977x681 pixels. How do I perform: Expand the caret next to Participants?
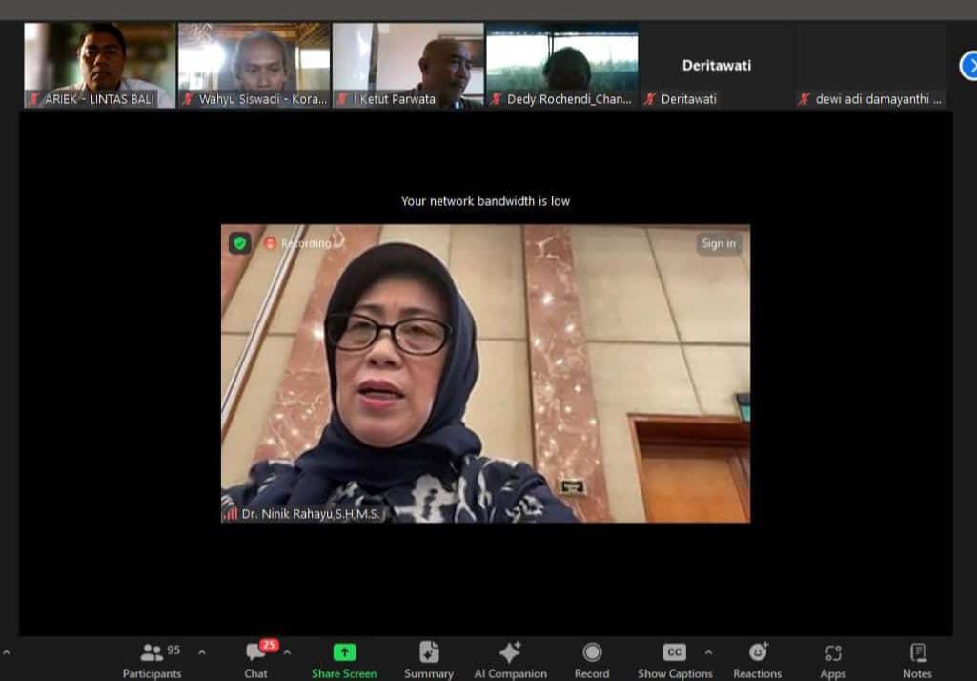(x=201, y=652)
